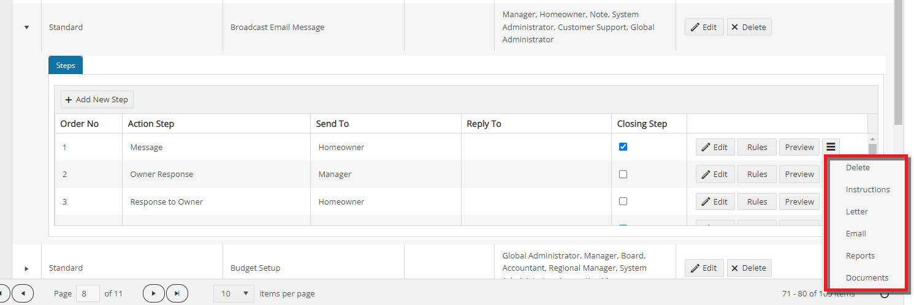Uncheck Closing Step for Message
This screenshot has width=914, height=305.
[623, 147]
